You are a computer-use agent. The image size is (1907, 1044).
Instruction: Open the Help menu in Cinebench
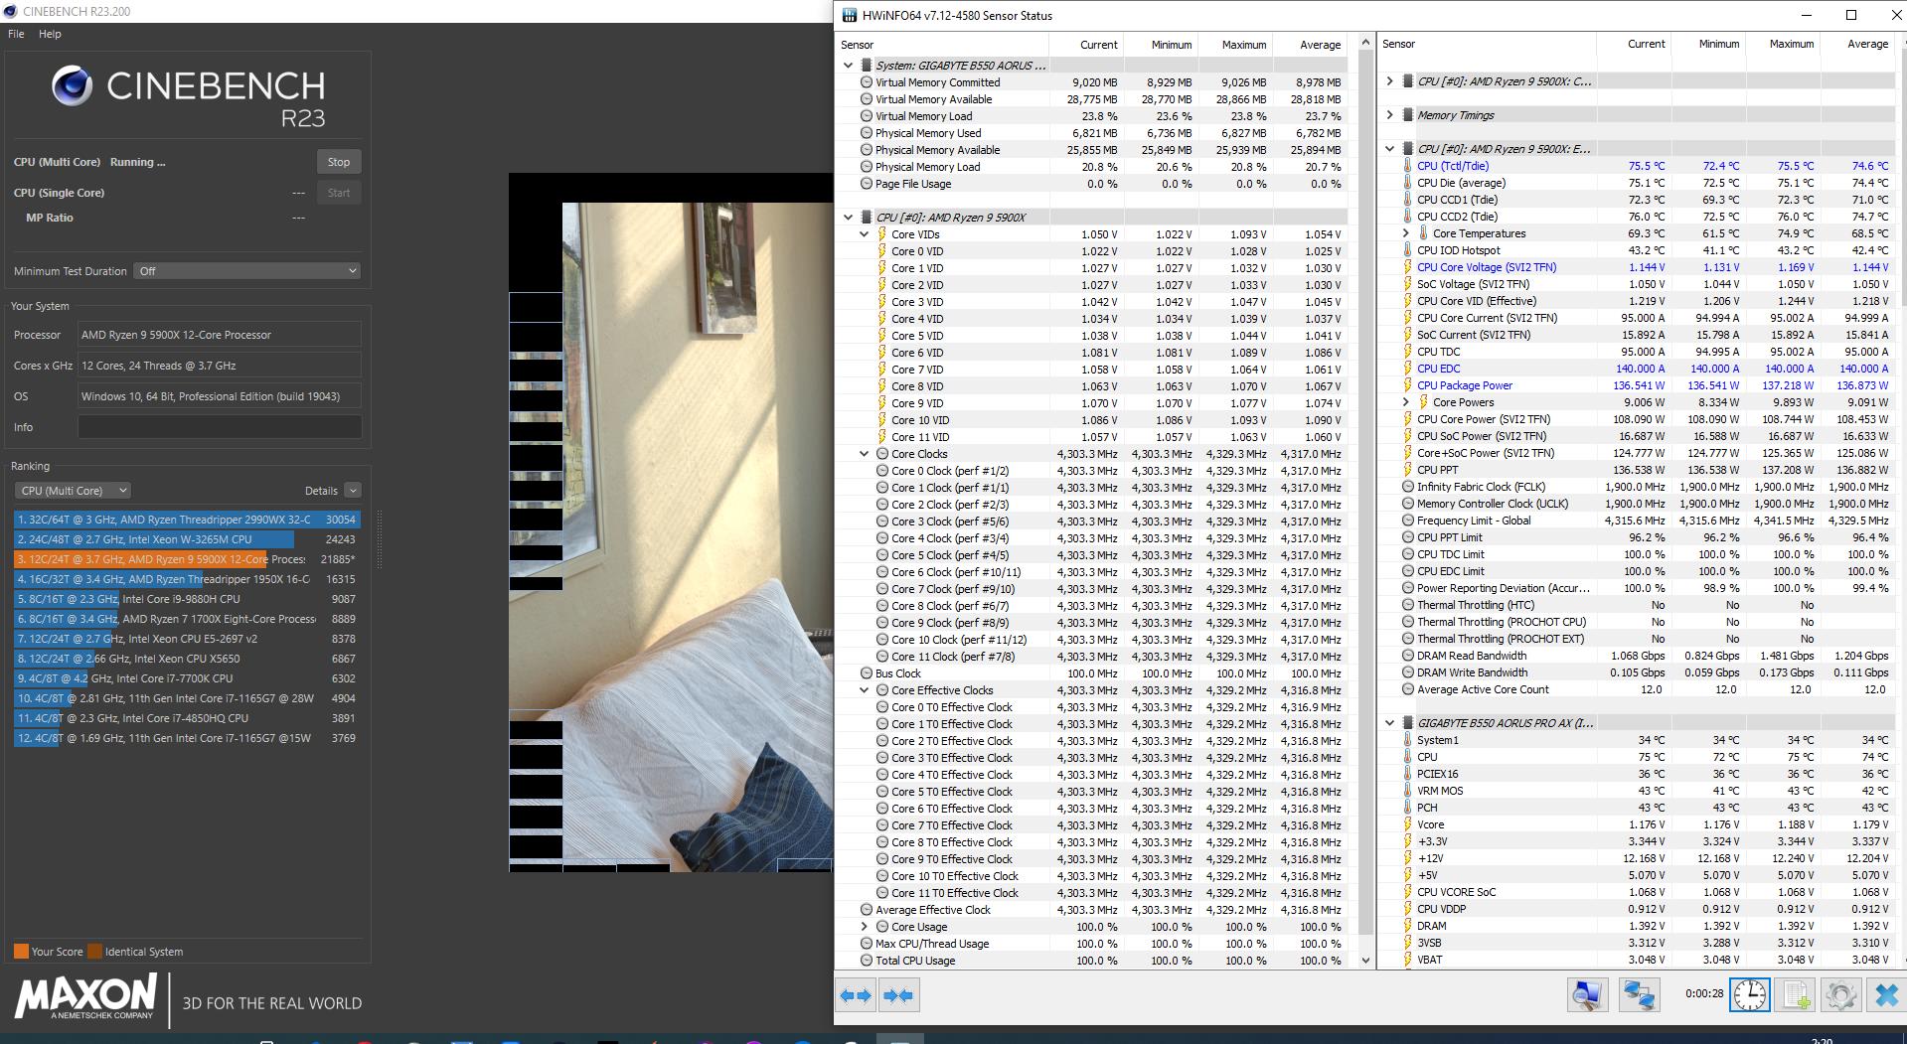[50, 34]
